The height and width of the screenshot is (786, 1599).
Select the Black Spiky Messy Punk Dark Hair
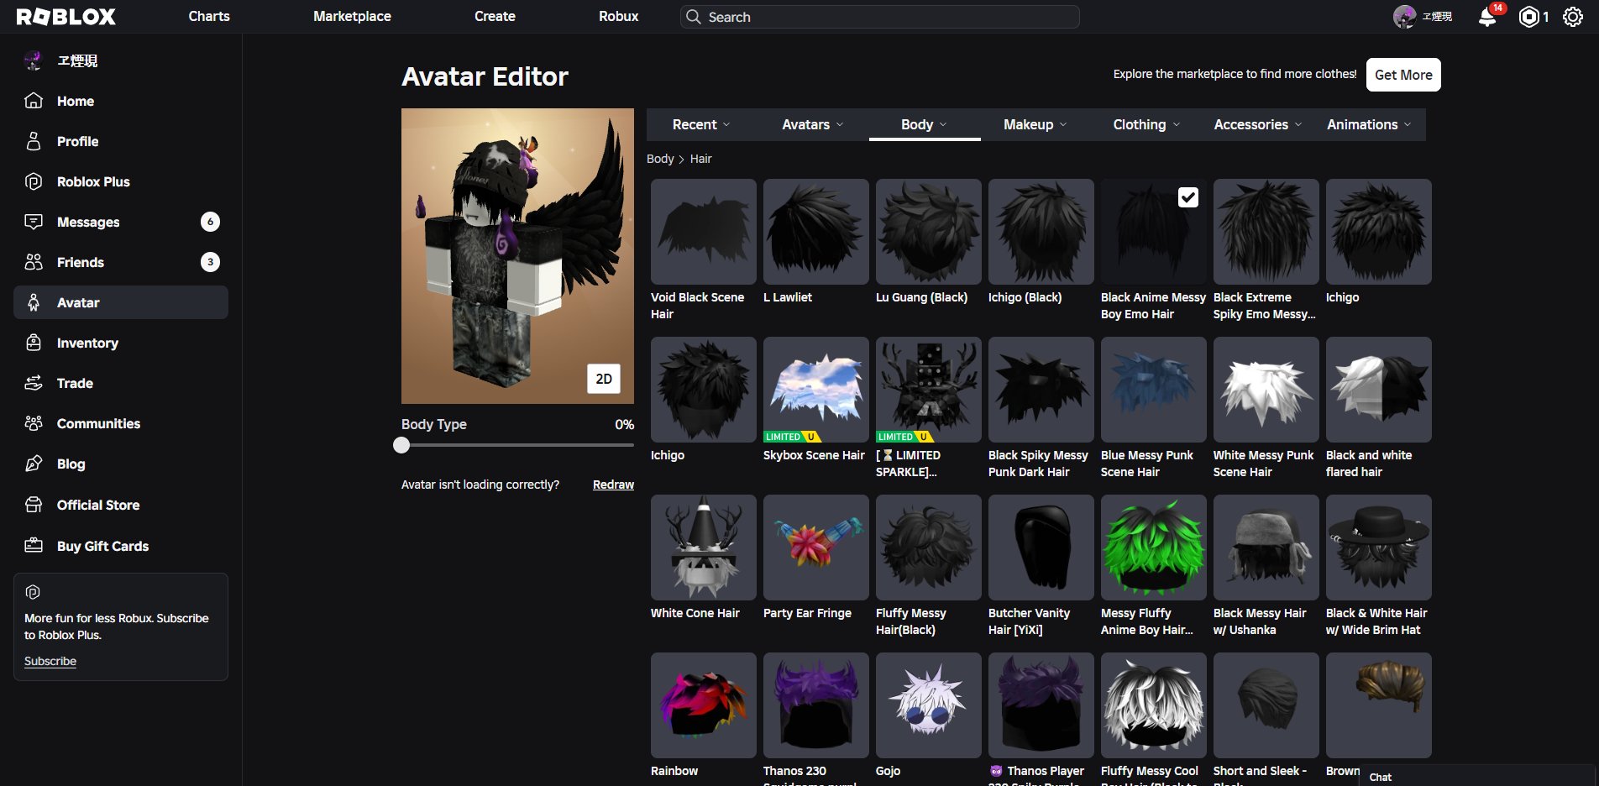[1041, 390]
